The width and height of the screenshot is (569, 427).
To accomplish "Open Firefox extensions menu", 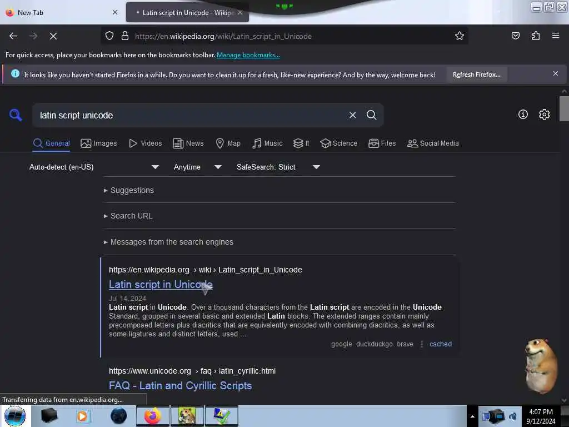I will click(x=536, y=36).
